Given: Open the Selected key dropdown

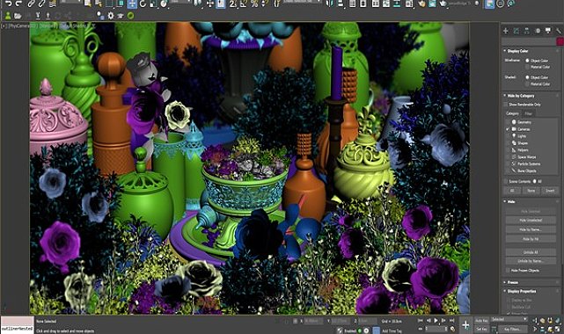Looking at the screenshot, I should 509,319.
